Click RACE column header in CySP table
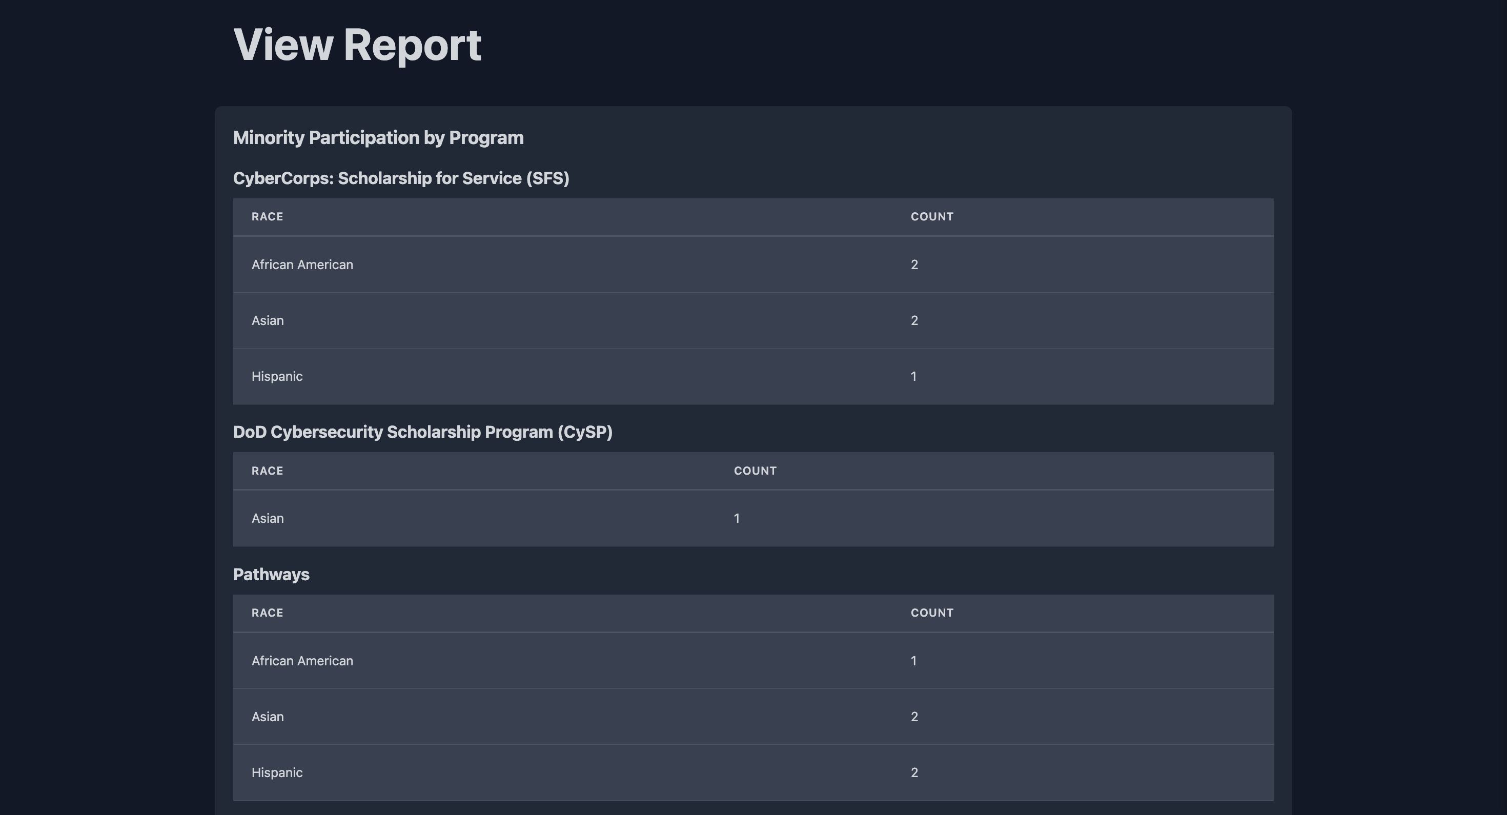The width and height of the screenshot is (1507, 815). (x=268, y=471)
